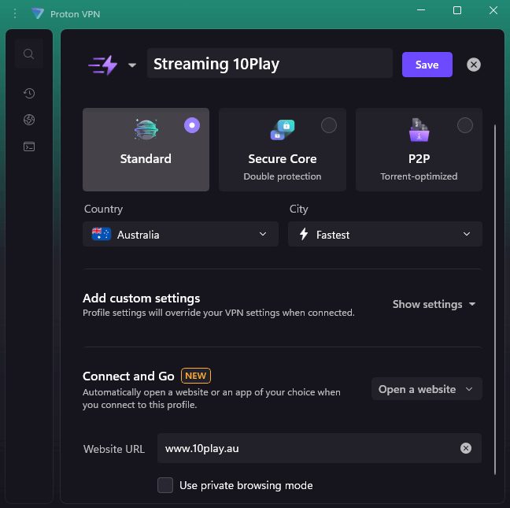Click the Add custom settings heading
Viewport: 510px width, 508px height.
[x=141, y=298]
